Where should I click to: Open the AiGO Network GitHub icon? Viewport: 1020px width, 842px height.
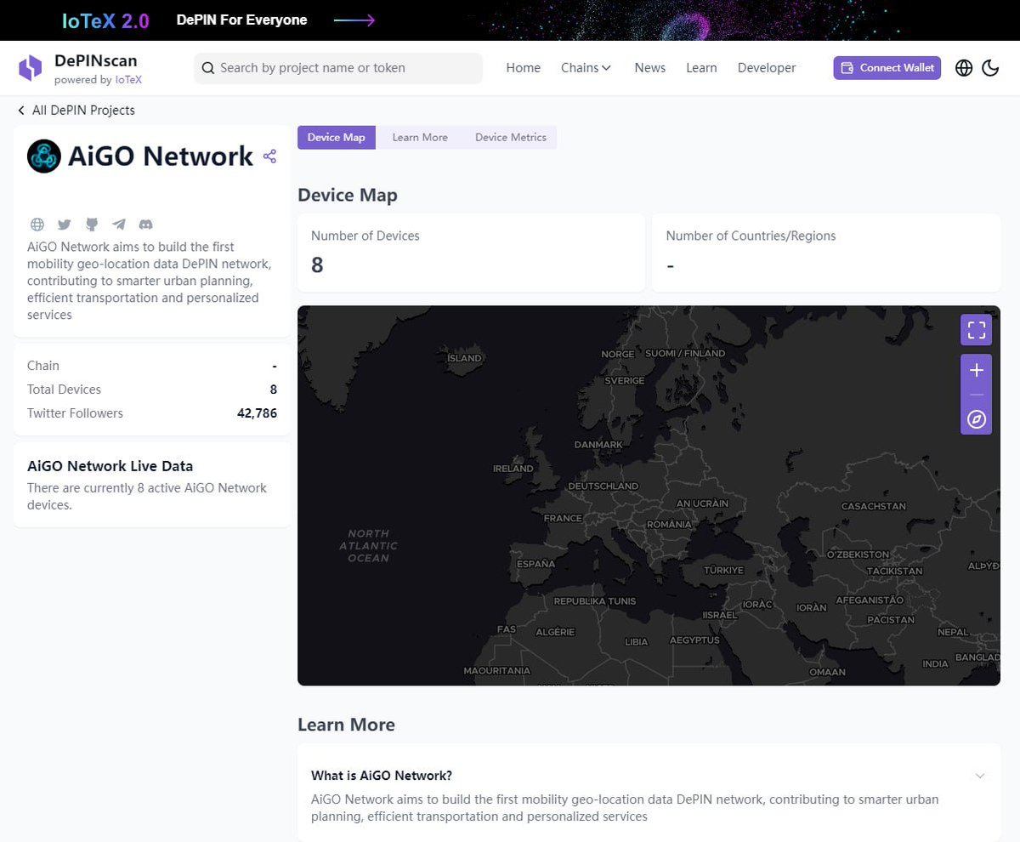92,225
